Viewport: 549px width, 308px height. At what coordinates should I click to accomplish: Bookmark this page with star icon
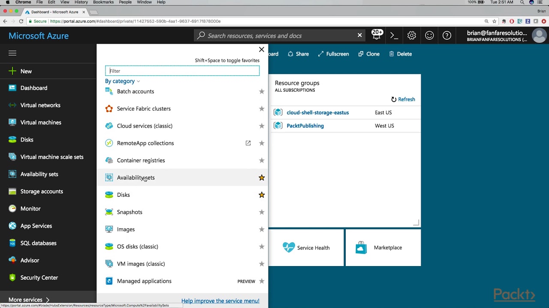point(495,21)
